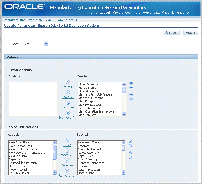Move selected Button Action to top icon
The height and width of the screenshot is (184, 202).
[x=131, y=83]
